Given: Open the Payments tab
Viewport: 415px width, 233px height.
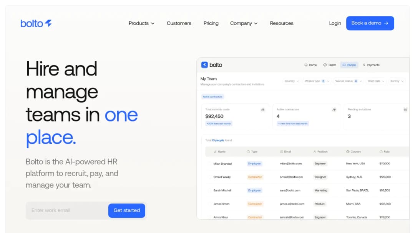Looking at the screenshot, I should point(371,65).
